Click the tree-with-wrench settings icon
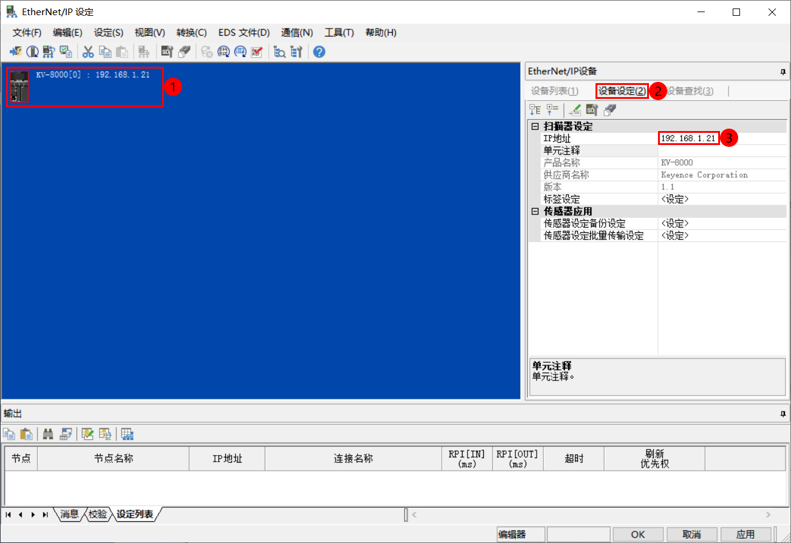Image resolution: width=791 pixels, height=543 pixels. (x=296, y=52)
